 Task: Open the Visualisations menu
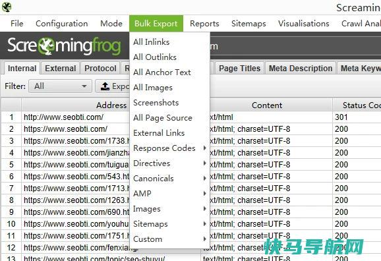[x=303, y=24]
